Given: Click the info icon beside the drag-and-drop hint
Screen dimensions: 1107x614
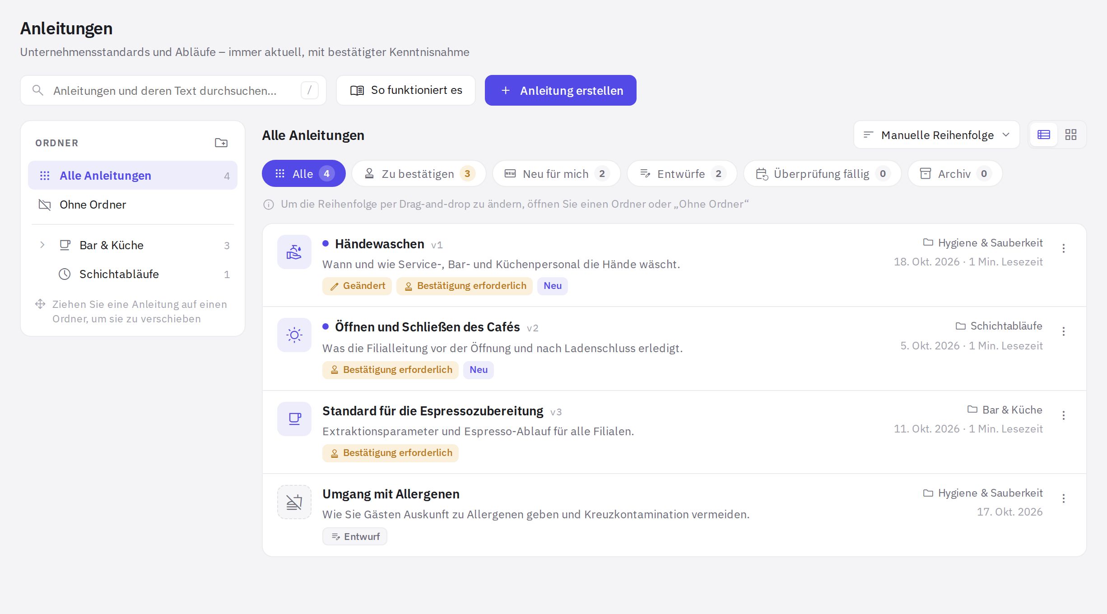Looking at the screenshot, I should (268, 205).
